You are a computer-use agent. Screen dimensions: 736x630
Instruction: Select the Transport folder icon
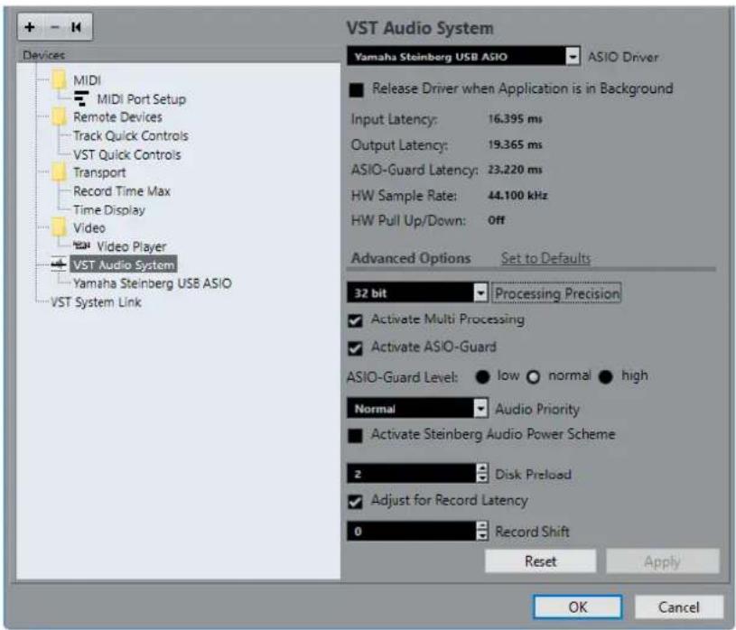click(59, 172)
